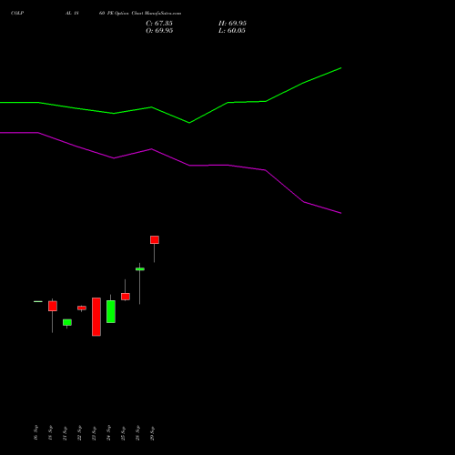Click the 29 Sep date label
455x455 pixels.
pos(152,433)
